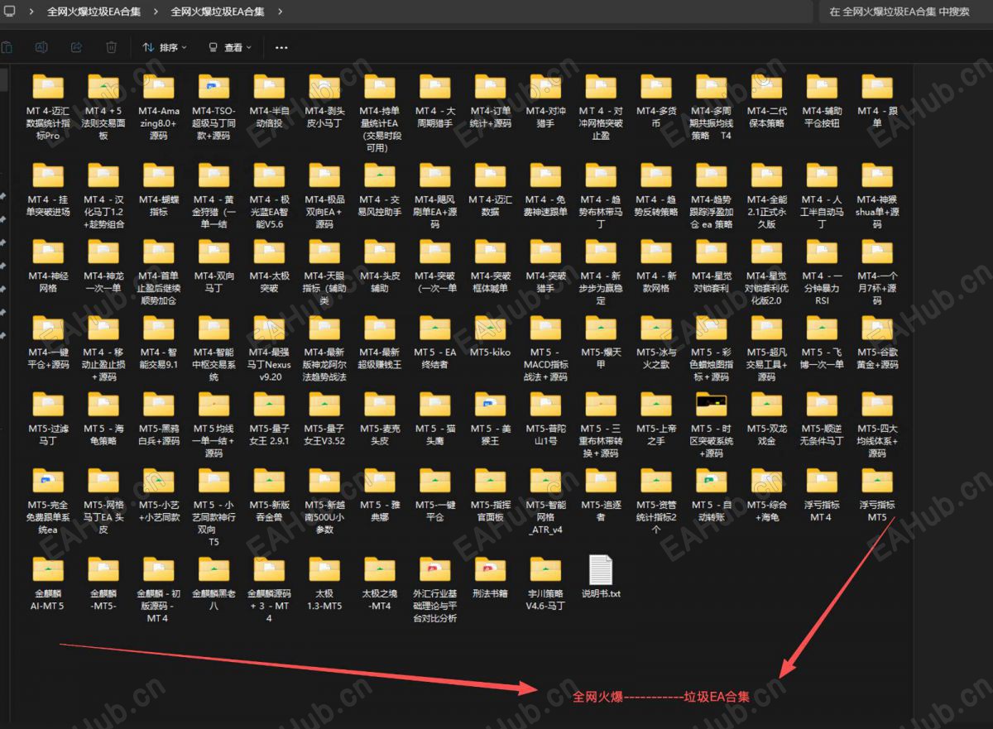The image size is (993, 729).
Task: Open the 排序 sort dropdown
Action: click(165, 48)
